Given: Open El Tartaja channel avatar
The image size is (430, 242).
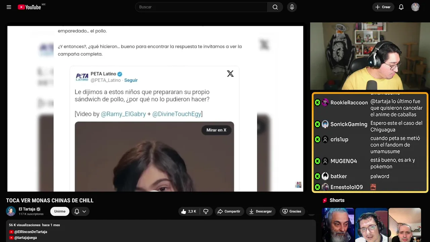Looking at the screenshot, I should click(x=11, y=211).
